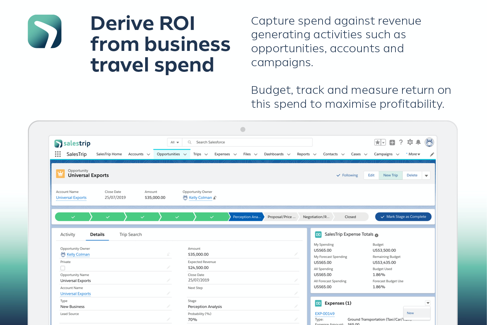Focus the Search Salesforce field
The width and height of the screenshot is (487, 325).
pos(248,142)
